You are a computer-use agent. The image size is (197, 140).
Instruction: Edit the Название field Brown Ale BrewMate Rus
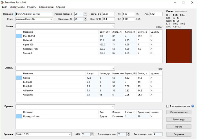tap(34, 14)
